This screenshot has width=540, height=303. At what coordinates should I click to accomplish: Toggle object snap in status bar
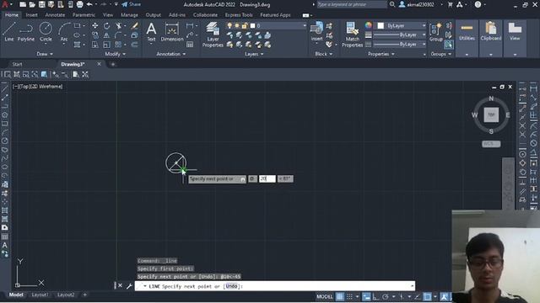[x=427, y=296]
